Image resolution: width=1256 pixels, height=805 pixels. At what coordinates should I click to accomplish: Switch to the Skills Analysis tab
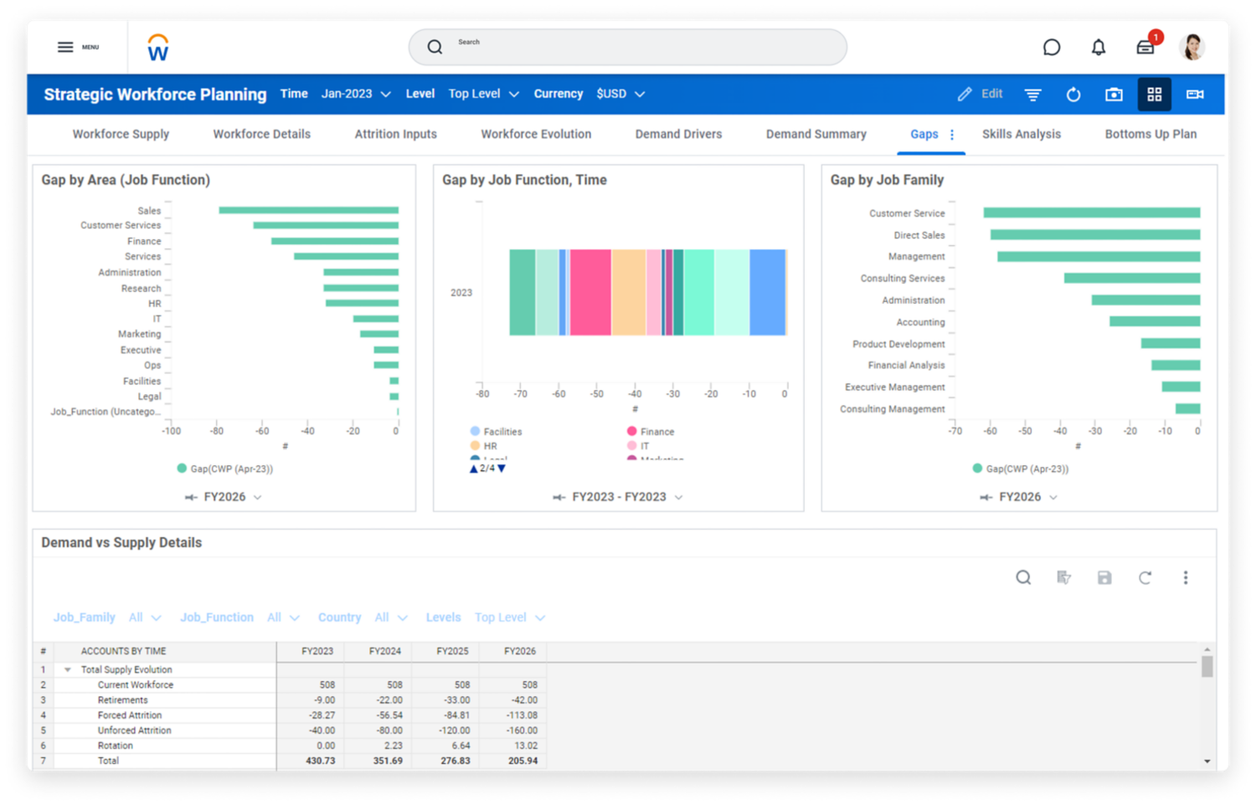point(1021,134)
